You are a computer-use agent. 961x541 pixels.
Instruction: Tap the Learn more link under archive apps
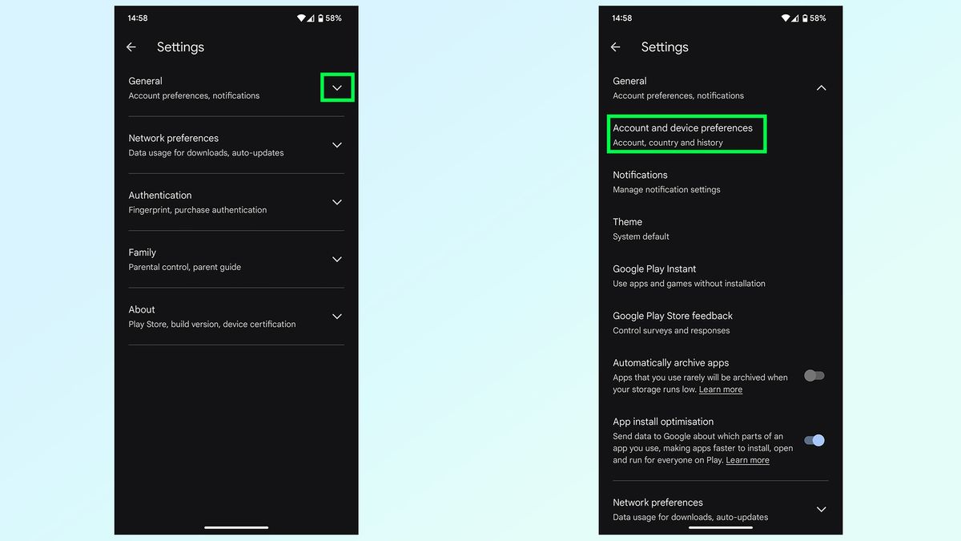(x=720, y=389)
